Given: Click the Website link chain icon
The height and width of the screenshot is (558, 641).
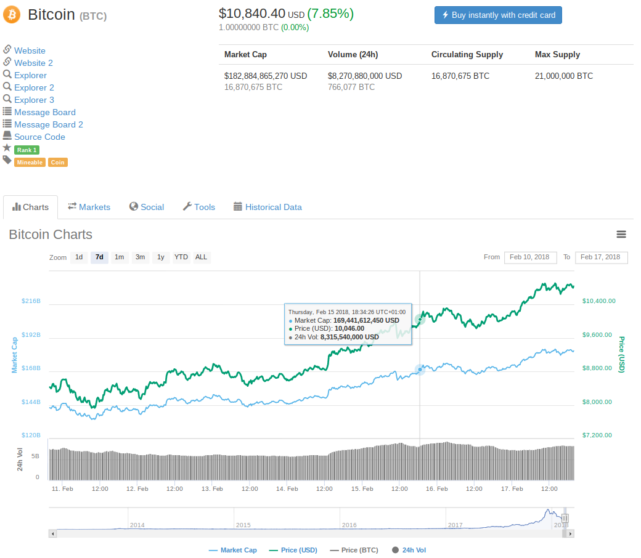Looking at the screenshot, I should coord(7,49).
